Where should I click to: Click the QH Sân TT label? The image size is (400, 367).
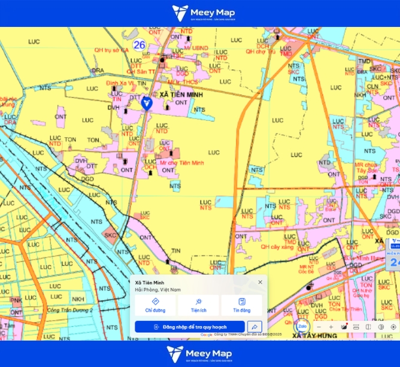[x=141, y=72]
